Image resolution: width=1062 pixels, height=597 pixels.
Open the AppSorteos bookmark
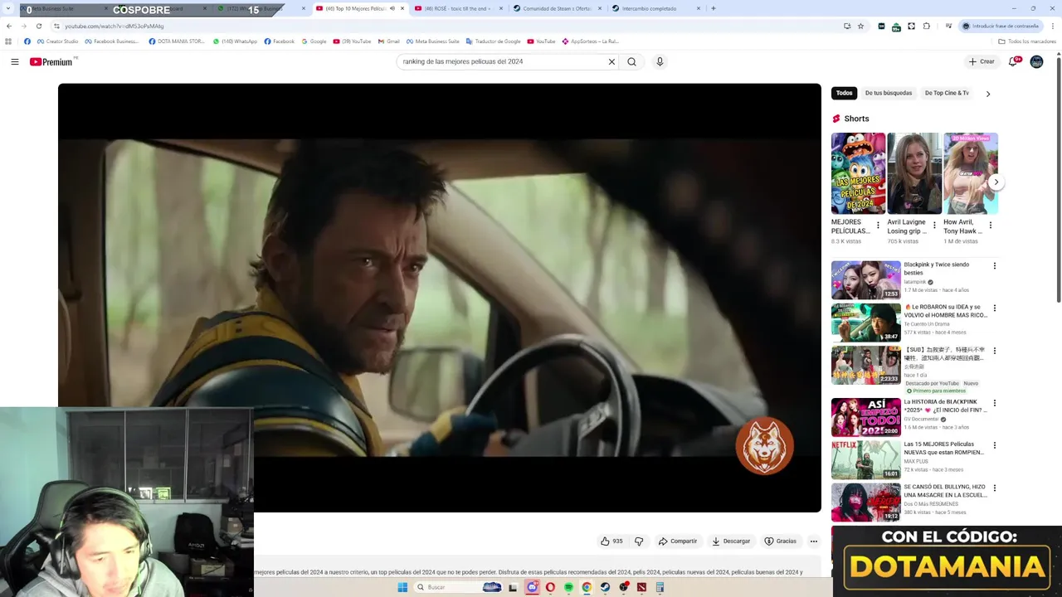click(x=591, y=41)
